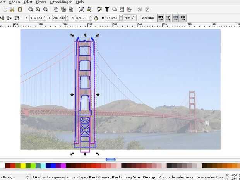The image size is (240, 180).
Task: Click the Paste clipboard icon
Action: click(x=20, y=10)
